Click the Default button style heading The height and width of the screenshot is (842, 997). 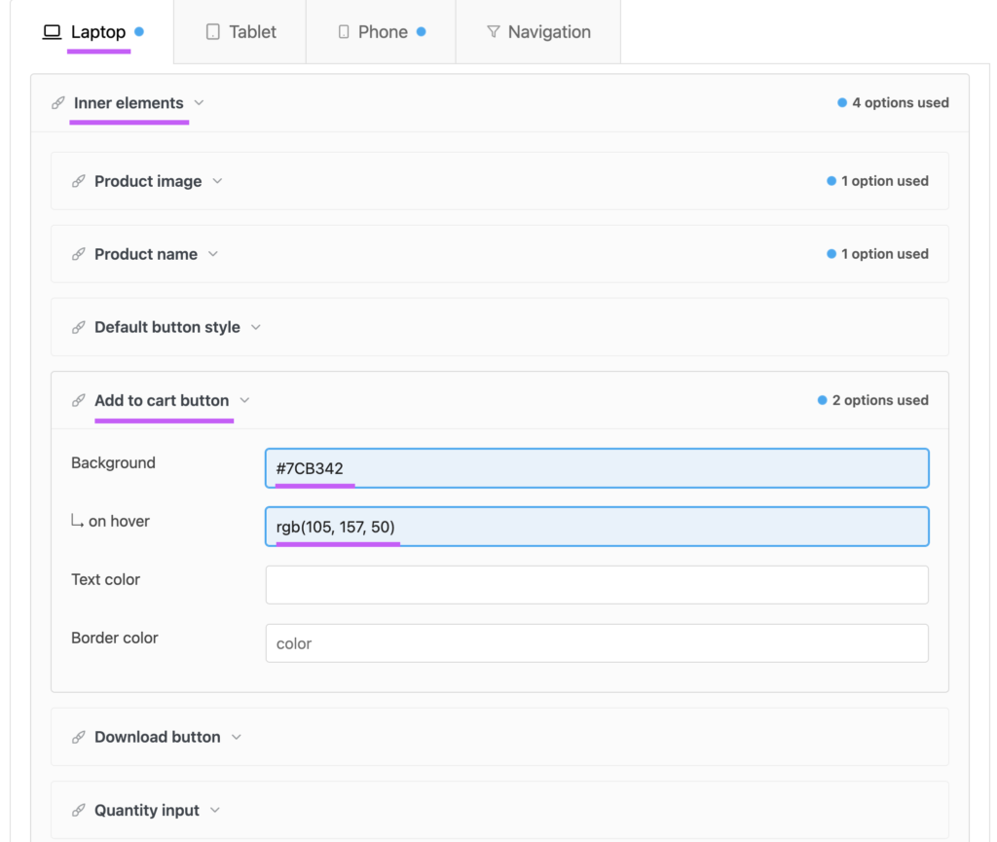pyautogui.click(x=167, y=327)
